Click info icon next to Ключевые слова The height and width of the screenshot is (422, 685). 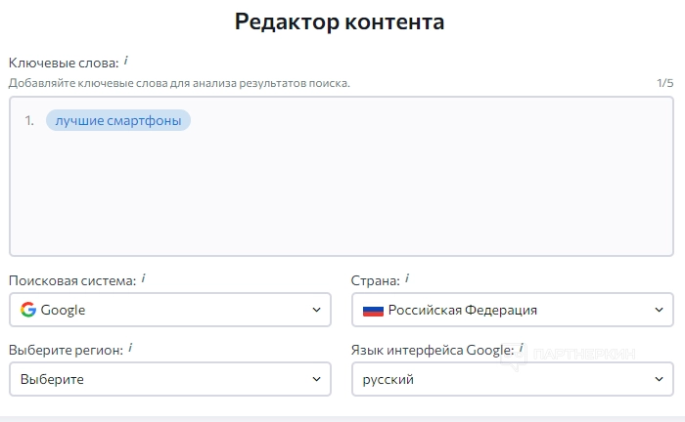pos(126,62)
